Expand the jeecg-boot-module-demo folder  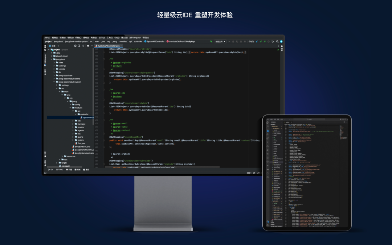coord(54,79)
